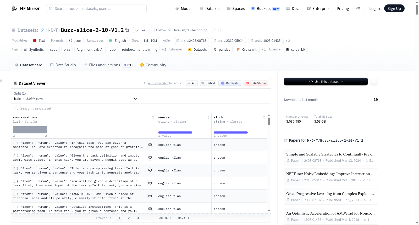Sort the conversations column
Screen dimensions: 419x225
(x=153, y=117)
